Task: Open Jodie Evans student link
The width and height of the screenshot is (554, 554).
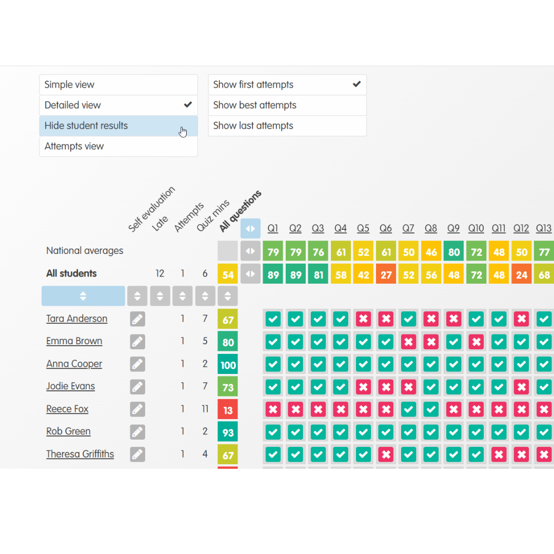Action: [70, 386]
